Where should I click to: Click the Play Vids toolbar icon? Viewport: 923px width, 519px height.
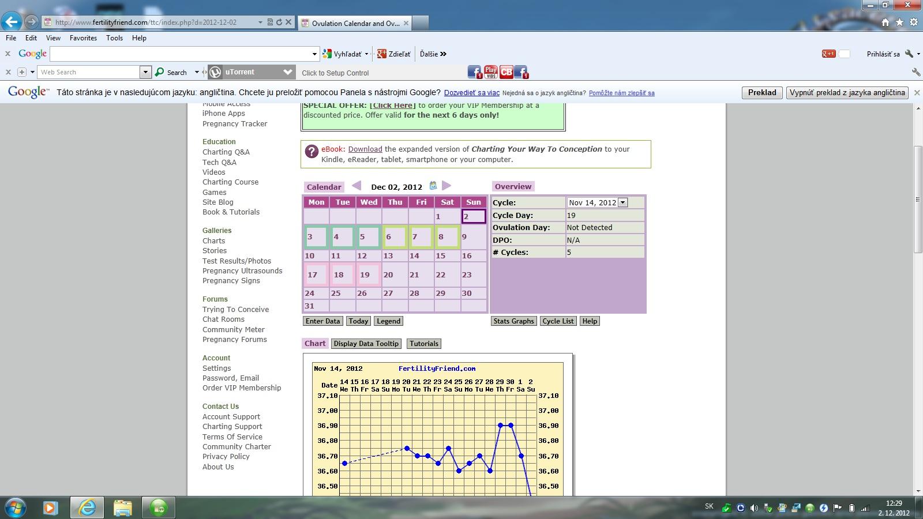[490, 72]
